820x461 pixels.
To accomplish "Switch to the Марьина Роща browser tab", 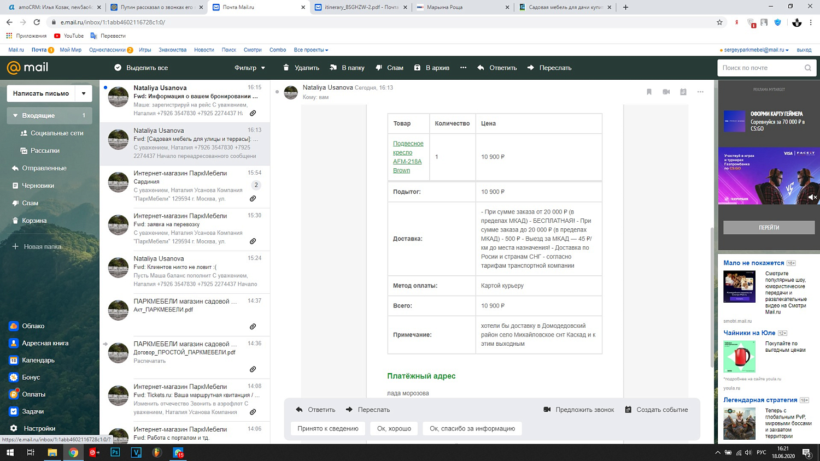I will click(x=462, y=7).
